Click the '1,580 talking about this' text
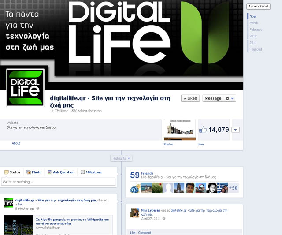 [x=85, y=111]
